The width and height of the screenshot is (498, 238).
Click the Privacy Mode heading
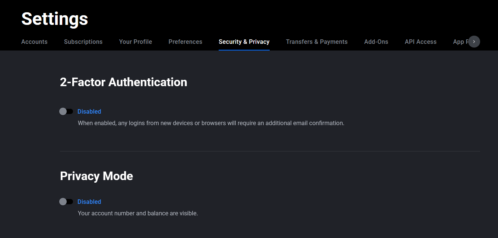click(96, 176)
